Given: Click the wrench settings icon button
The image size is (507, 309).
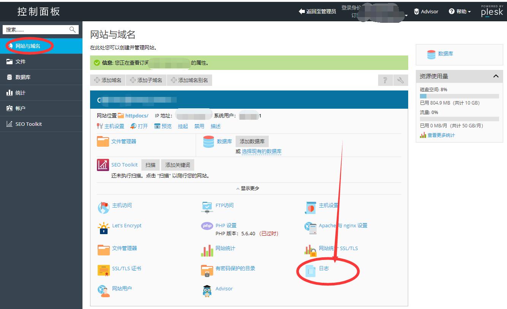Looking at the screenshot, I should [x=400, y=80].
